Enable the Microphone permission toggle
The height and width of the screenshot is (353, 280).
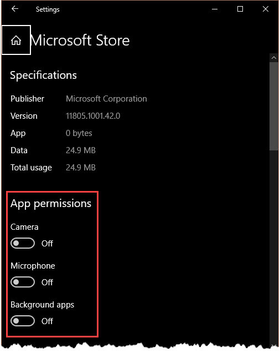(x=23, y=282)
